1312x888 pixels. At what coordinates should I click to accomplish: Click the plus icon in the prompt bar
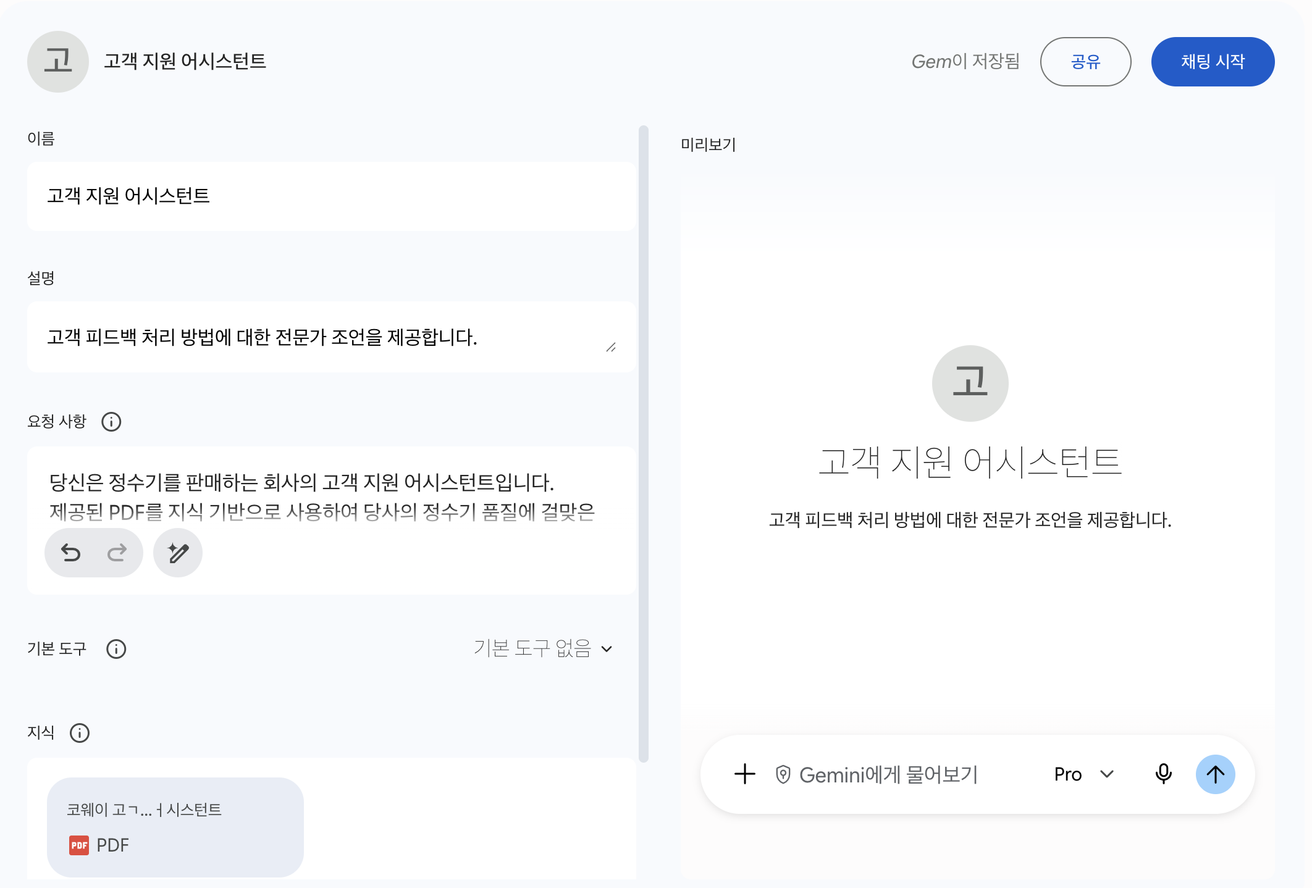tap(745, 774)
